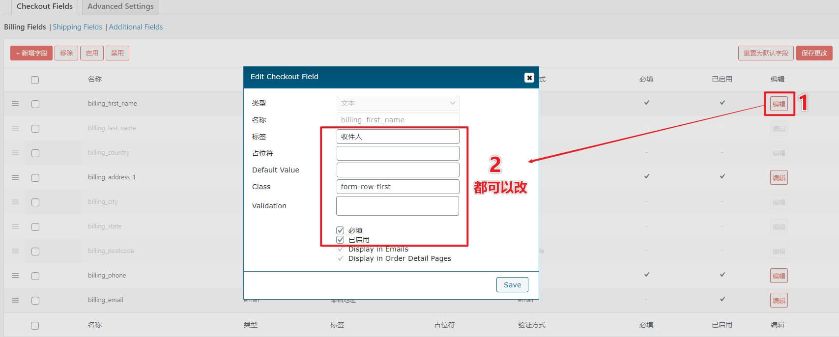Toggle Display in Emails checkbox

tap(340, 249)
